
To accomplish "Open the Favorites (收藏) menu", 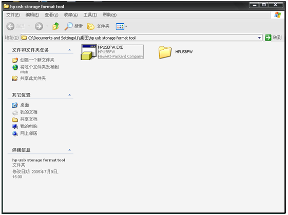I will 71,15.
